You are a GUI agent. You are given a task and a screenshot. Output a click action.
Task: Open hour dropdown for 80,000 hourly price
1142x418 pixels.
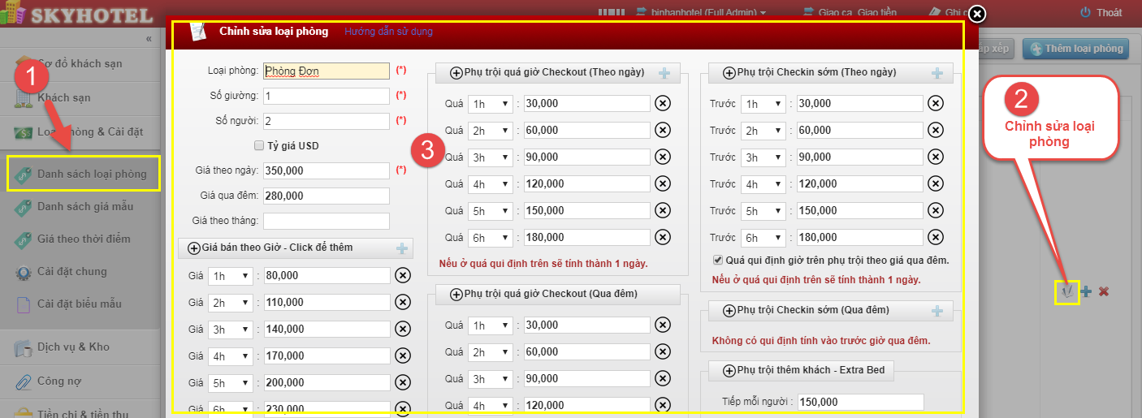[231, 276]
